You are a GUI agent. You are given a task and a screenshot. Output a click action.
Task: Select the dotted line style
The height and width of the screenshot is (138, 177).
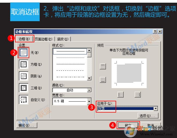pos(70,58)
